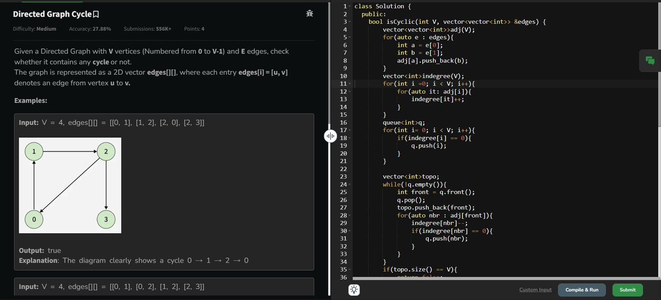Click line number 22 in the gutter
Viewport: 661px width, 300px height.
click(343, 169)
